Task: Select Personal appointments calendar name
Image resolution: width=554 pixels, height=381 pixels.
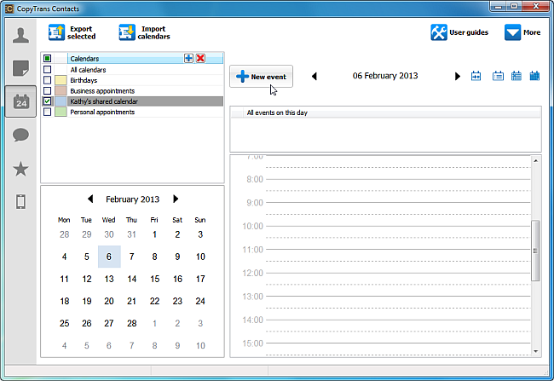Action: click(102, 112)
